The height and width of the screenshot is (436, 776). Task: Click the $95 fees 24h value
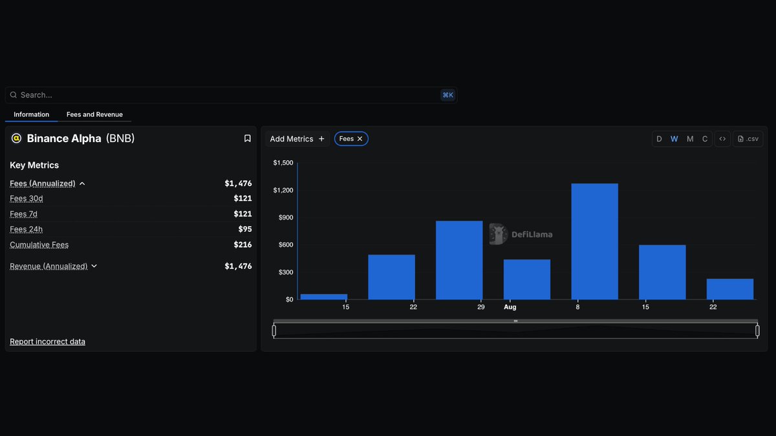pyautogui.click(x=245, y=229)
